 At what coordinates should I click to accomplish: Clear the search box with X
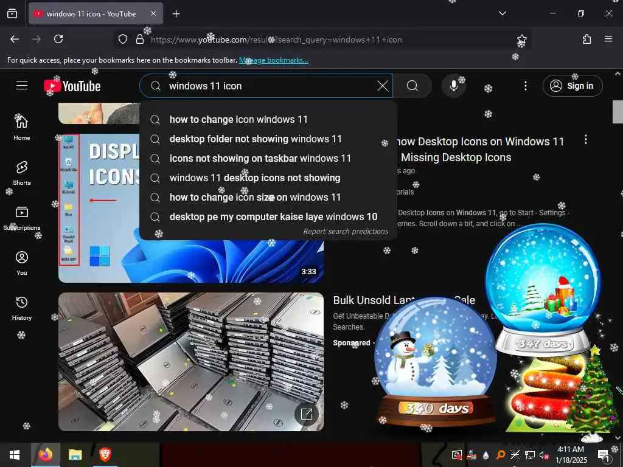point(383,86)
